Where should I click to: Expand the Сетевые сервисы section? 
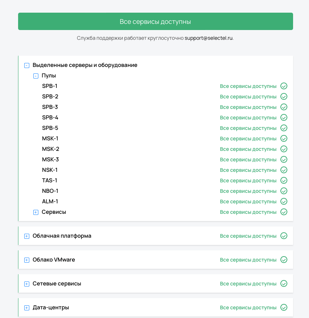[x=27, y=284]
